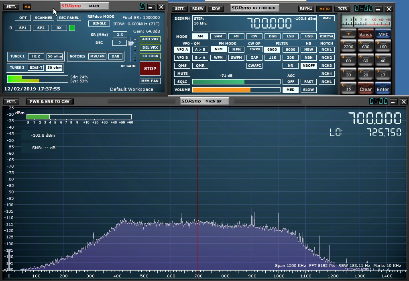Click the Main SP 0-00 counter display
The height and width of the screenshot is (281, 409).
(x=379, y=101)
